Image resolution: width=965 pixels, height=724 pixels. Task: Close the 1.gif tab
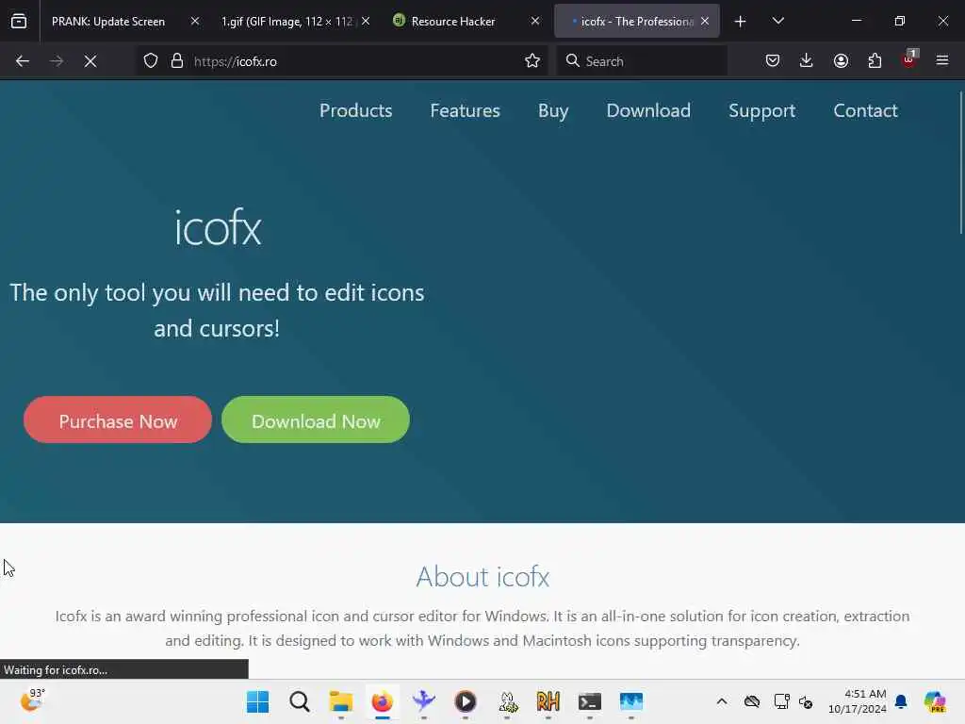(x=366, y=22)
